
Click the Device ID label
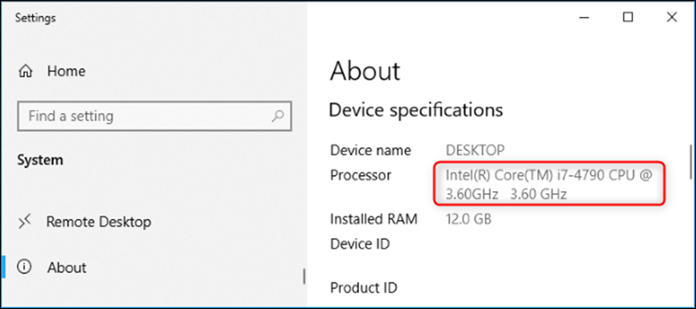(x=360, y=244)
